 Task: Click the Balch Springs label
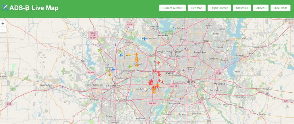click(x=215, y=90)
